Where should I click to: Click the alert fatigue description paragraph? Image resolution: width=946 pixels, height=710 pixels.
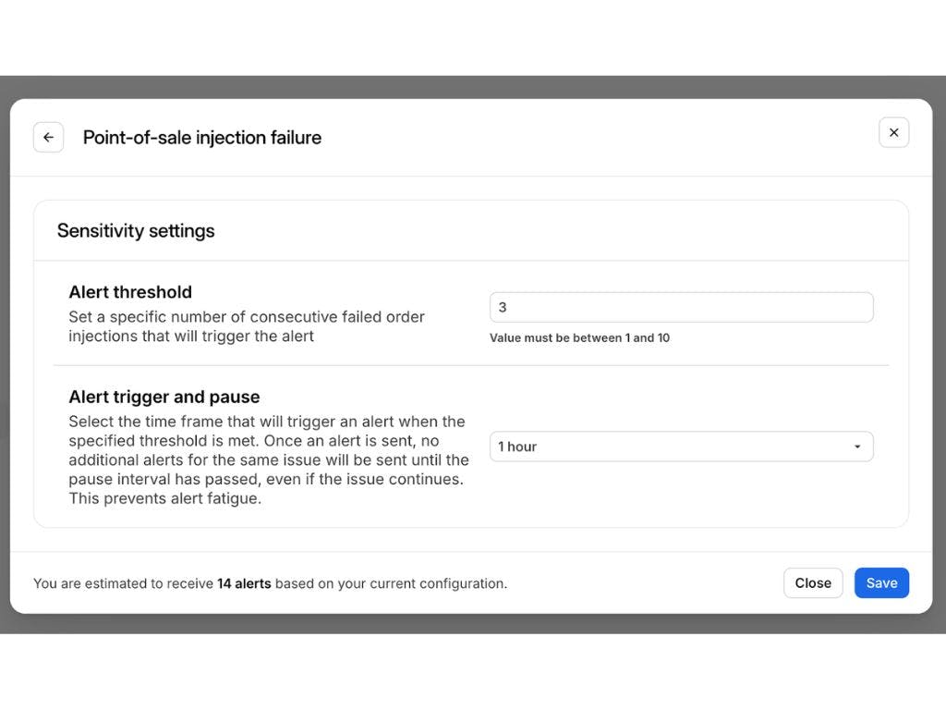tap(268, 460)
